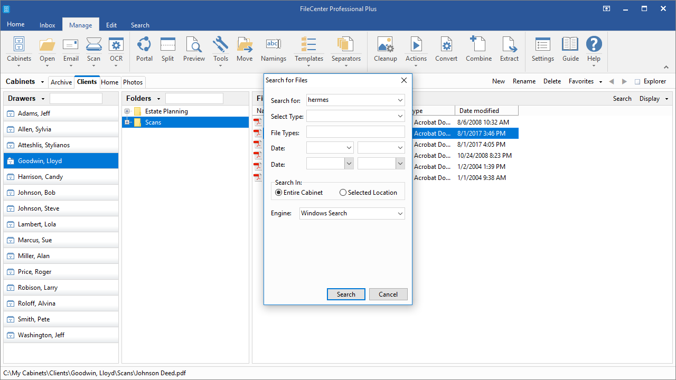676x380 pixels.
Task: Select the Scan tool
Action: pyautogui.click(x=93, y=50)
